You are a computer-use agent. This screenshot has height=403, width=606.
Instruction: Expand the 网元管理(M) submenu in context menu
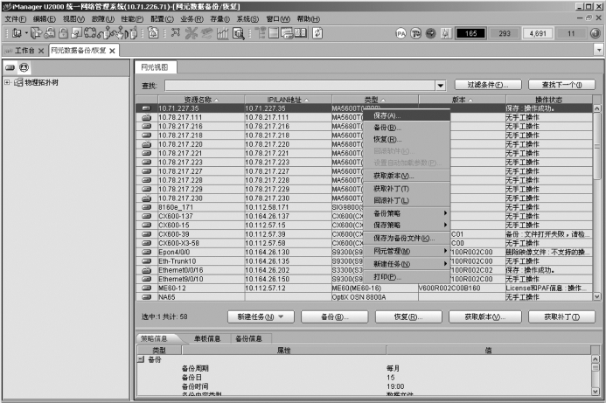[407, 251]
